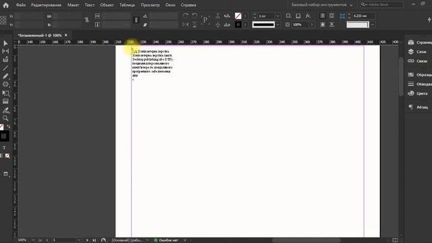The width and height of the screenshot is (432, 243).
Task: Select the Zoom magnifier tool
Action: (x=5, y=118)
